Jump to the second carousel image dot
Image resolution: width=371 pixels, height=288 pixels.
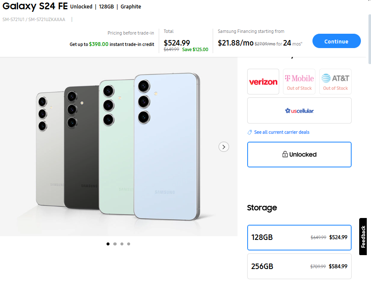[115, 244]
